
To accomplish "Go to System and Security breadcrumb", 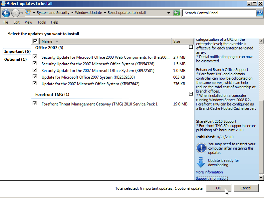I will [x=53, y=13].
